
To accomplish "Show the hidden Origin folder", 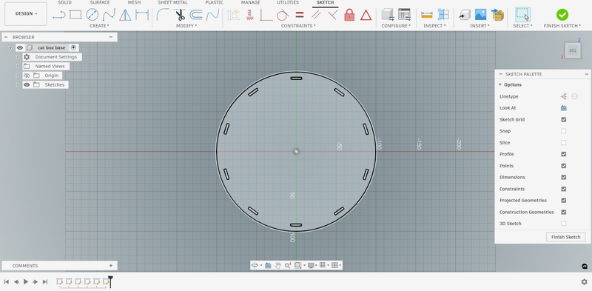I will point(27,76).
